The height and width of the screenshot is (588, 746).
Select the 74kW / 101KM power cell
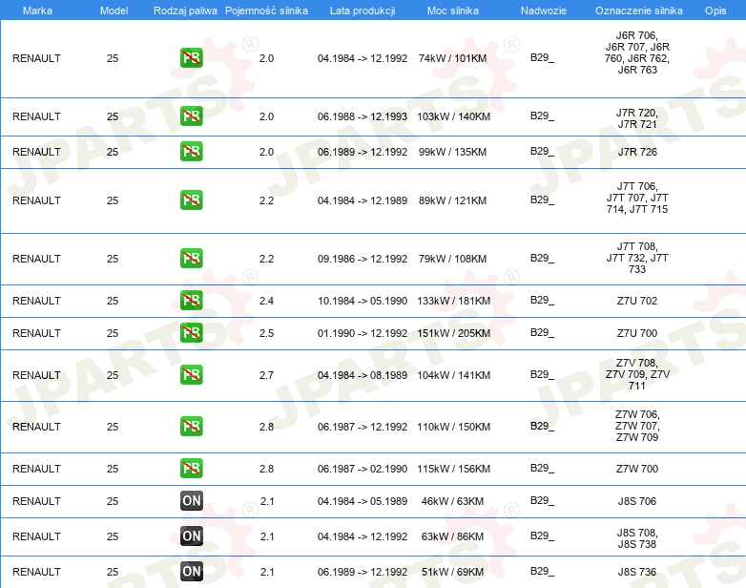(452, 58)
